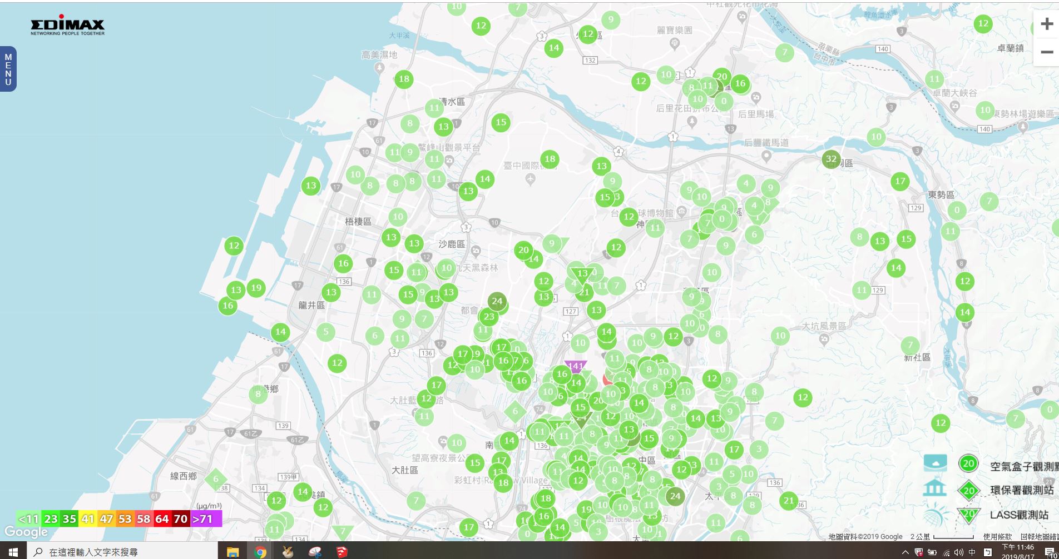The width and height of the screenshot is (1059, 559).
Task: Click the 70 dark red scale swatch
Action: point(180,519)
